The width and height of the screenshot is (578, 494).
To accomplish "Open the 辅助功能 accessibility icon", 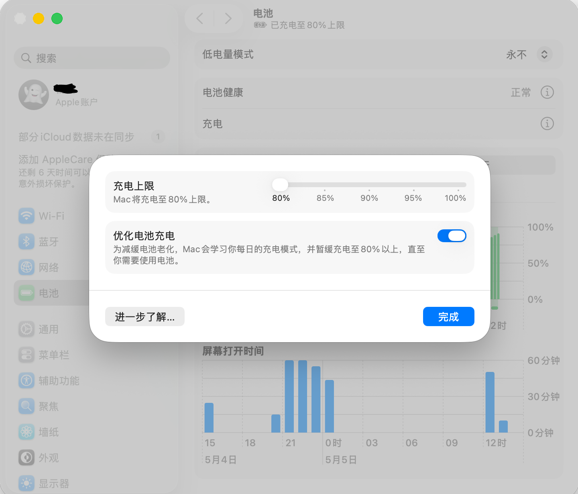I will 26,380.
